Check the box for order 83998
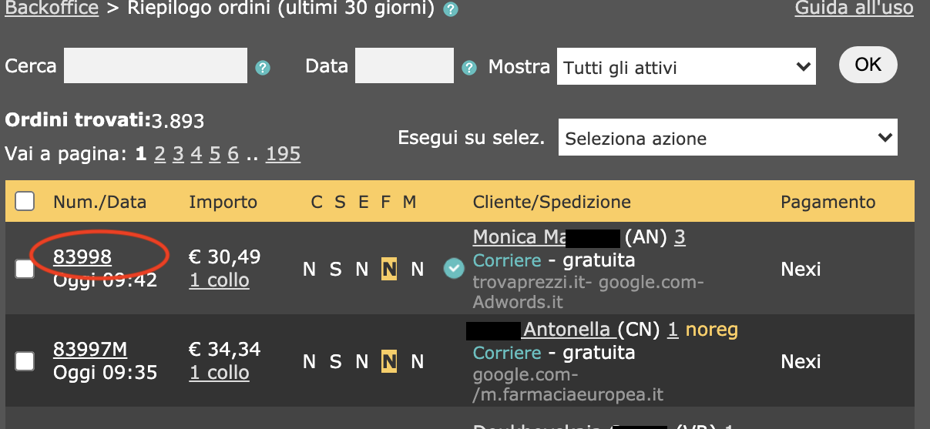Viewport: 930px width, 429px height. [x=25, y=269]
